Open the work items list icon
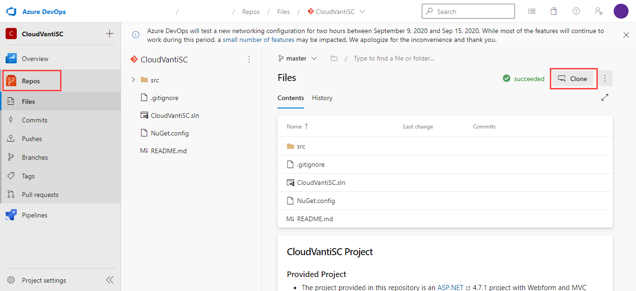Image resolution: width=636 pixels, height=291 pixels. tap(532, 12)
